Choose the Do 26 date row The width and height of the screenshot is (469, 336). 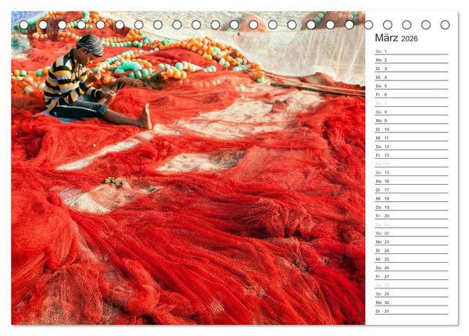pos(412,267)
